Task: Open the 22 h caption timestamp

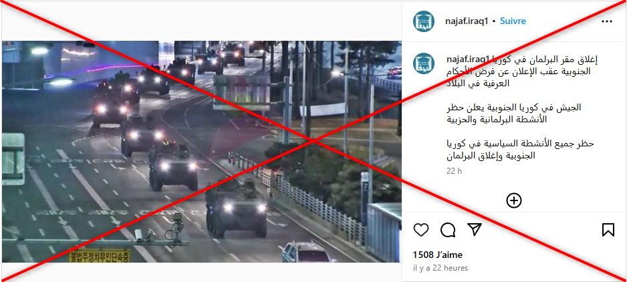Action: tap(455, 171)
